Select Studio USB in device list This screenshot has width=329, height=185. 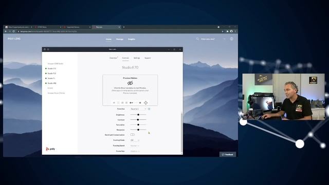point(52,83)
